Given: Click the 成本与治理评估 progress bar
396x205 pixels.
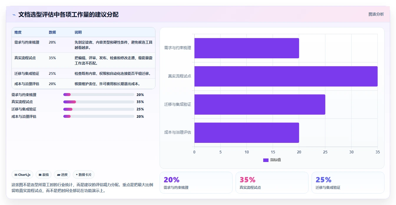Looking at the screenshot, I should click(x=99, y=117).
